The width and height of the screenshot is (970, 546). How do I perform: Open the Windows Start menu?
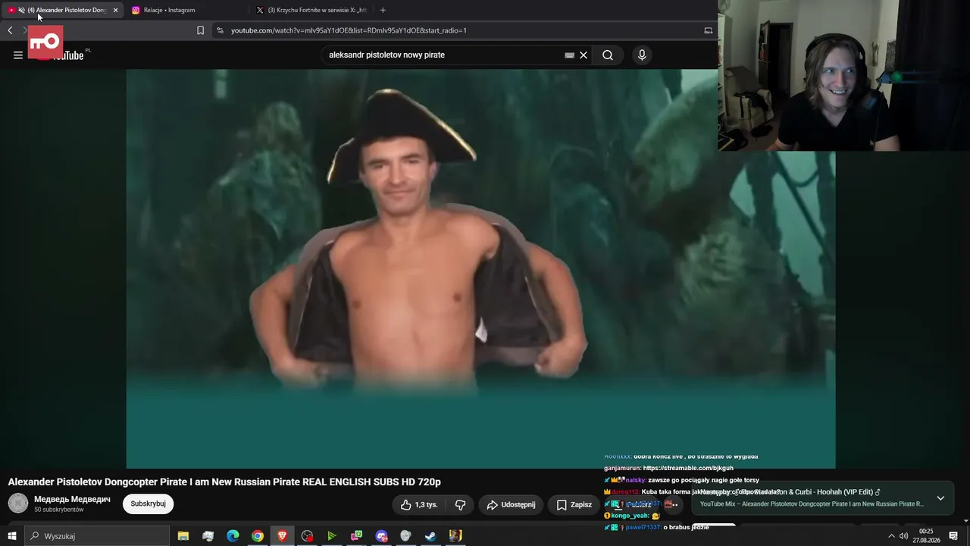coord(11,536)
